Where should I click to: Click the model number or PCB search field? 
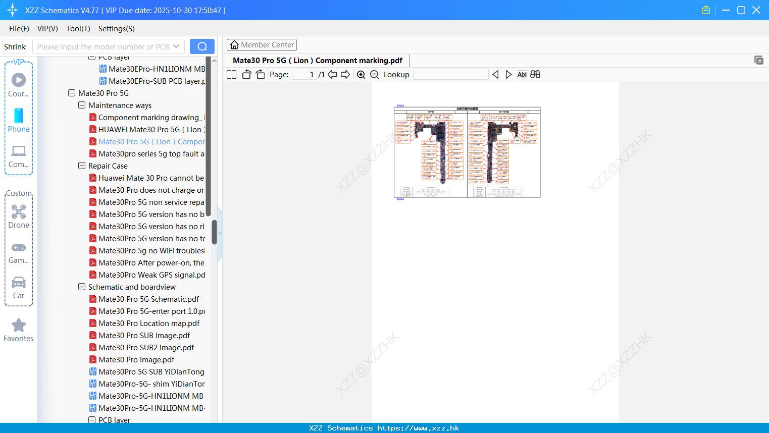click(102, 46)
